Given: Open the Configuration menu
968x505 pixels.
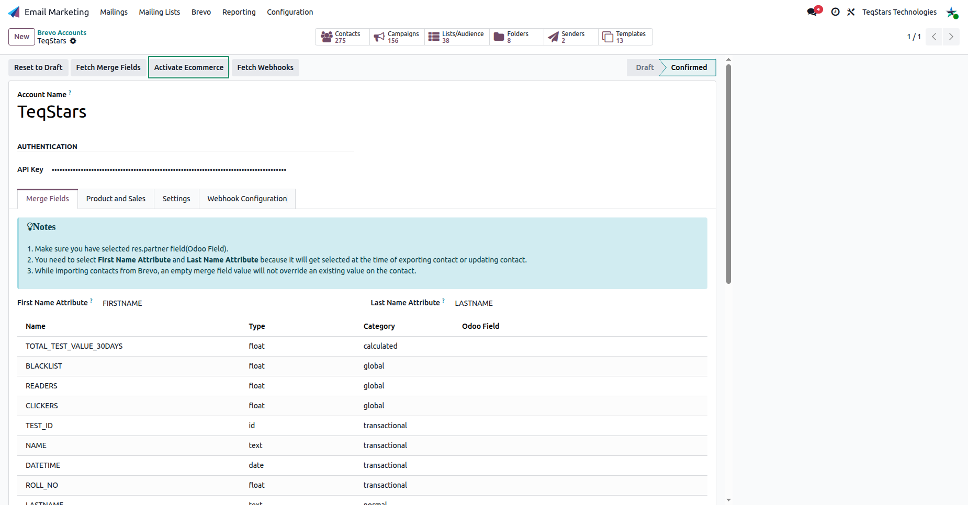Looking at the screenshot, I should pyautogui.click(x=290, y=12).
